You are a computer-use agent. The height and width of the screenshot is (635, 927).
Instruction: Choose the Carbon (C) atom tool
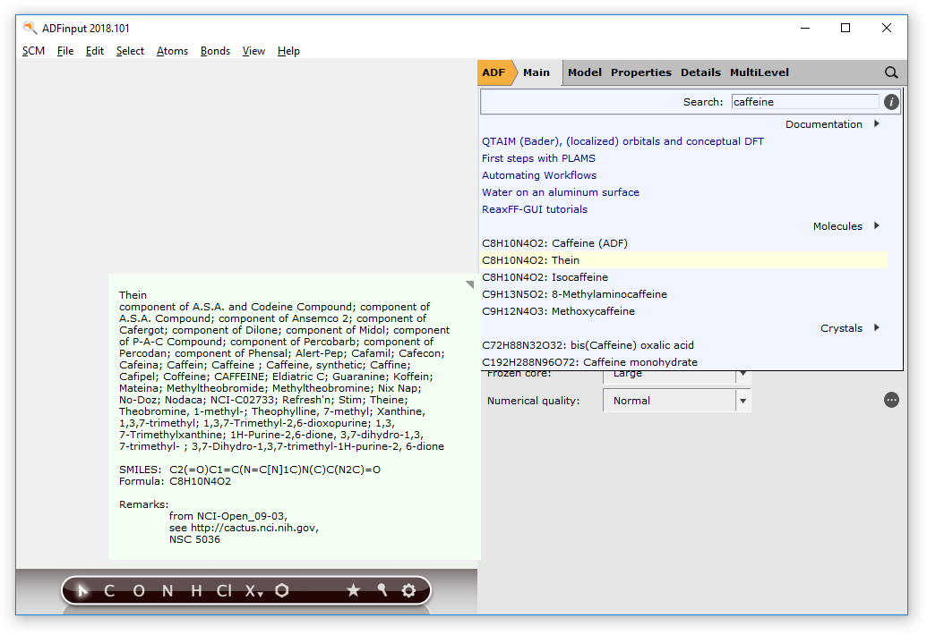(x=109, y=591)
